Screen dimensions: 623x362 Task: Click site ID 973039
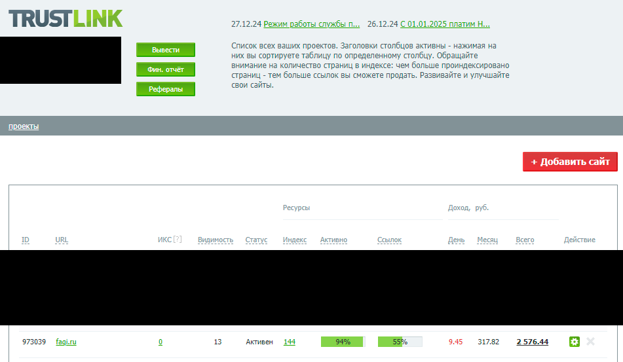pos(34,342)
